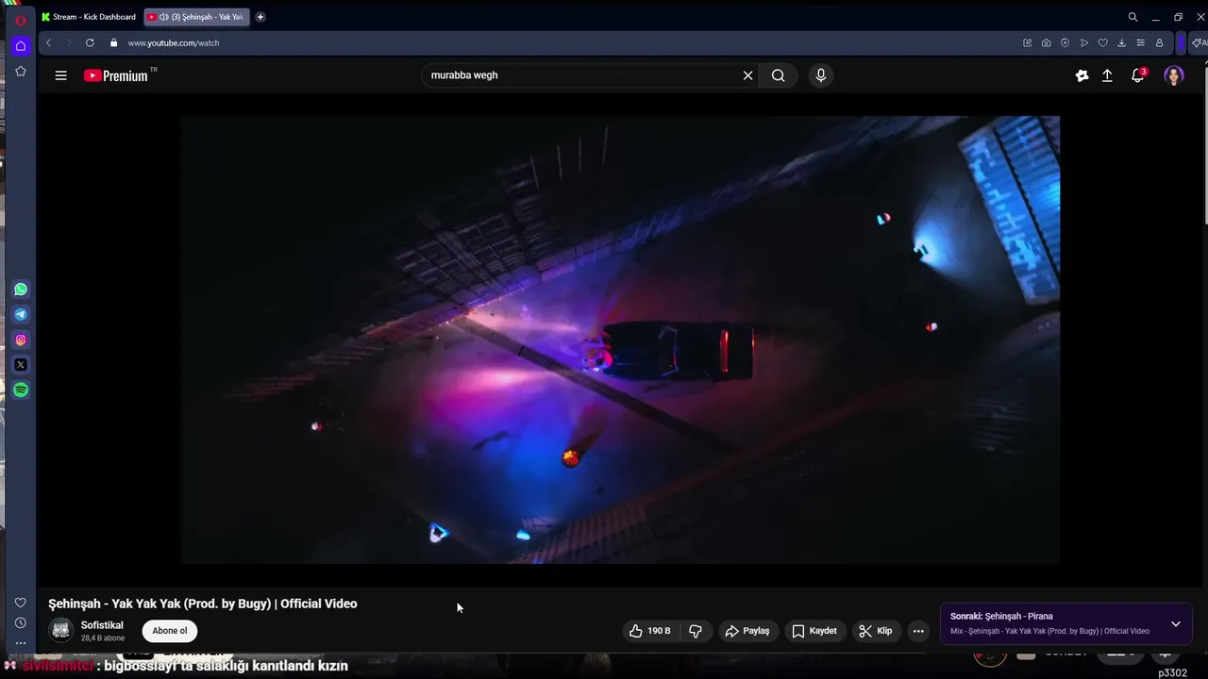The width and height of the screenshot is (1208, 679).
Task: Go back with the browser back arrow
Action: (49, 42)
